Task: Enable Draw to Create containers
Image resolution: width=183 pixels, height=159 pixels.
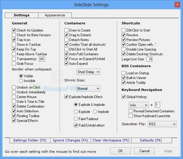Action: 66,30
